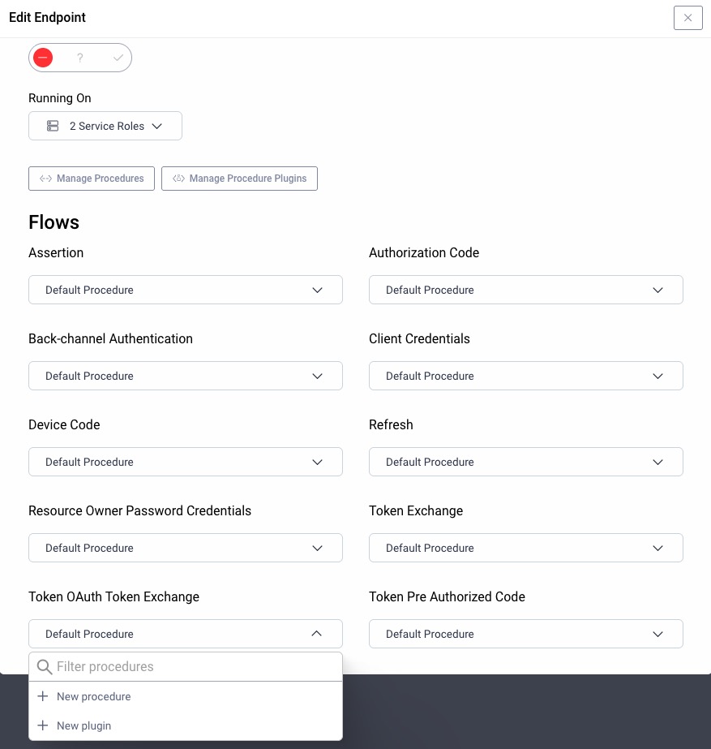Click the Manage Procedure Plugins button

click(x=239, y=179)
